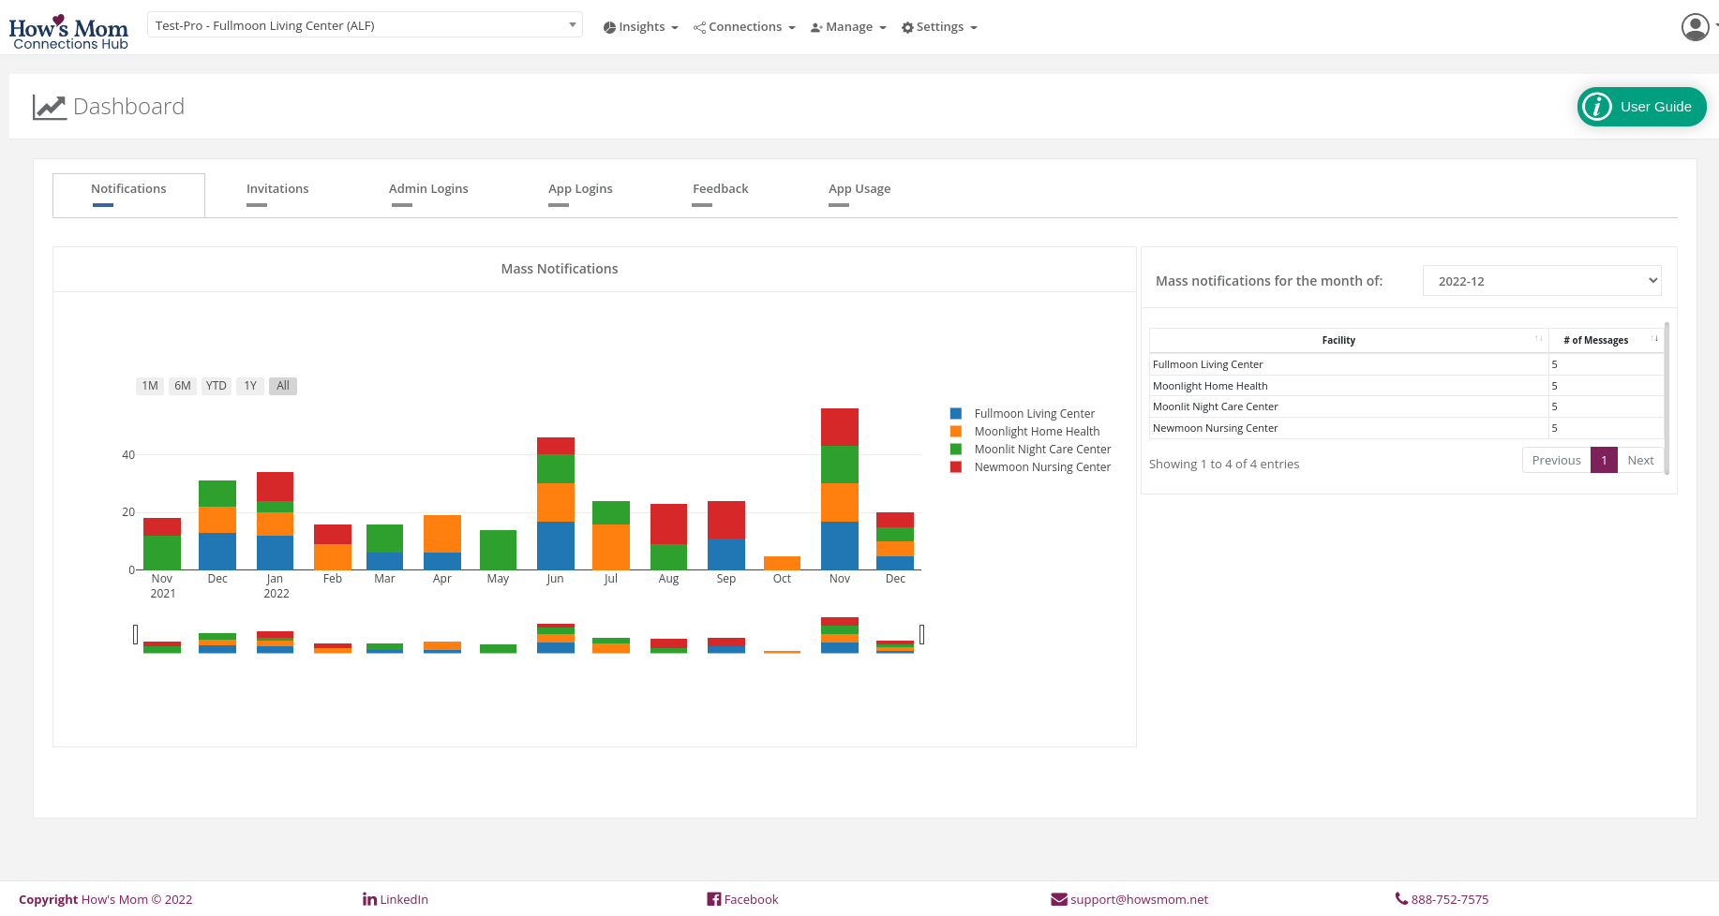This screenshot has height=916, width=1719.
Task: Click the support email envelope icon
Action: click(1059, 899)
